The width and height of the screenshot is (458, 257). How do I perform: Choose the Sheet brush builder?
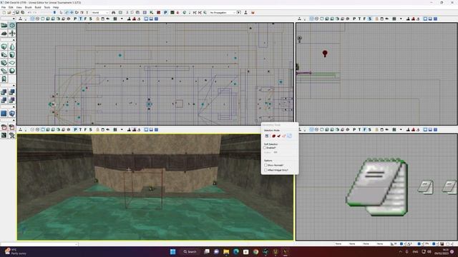[x=12, y=63]
